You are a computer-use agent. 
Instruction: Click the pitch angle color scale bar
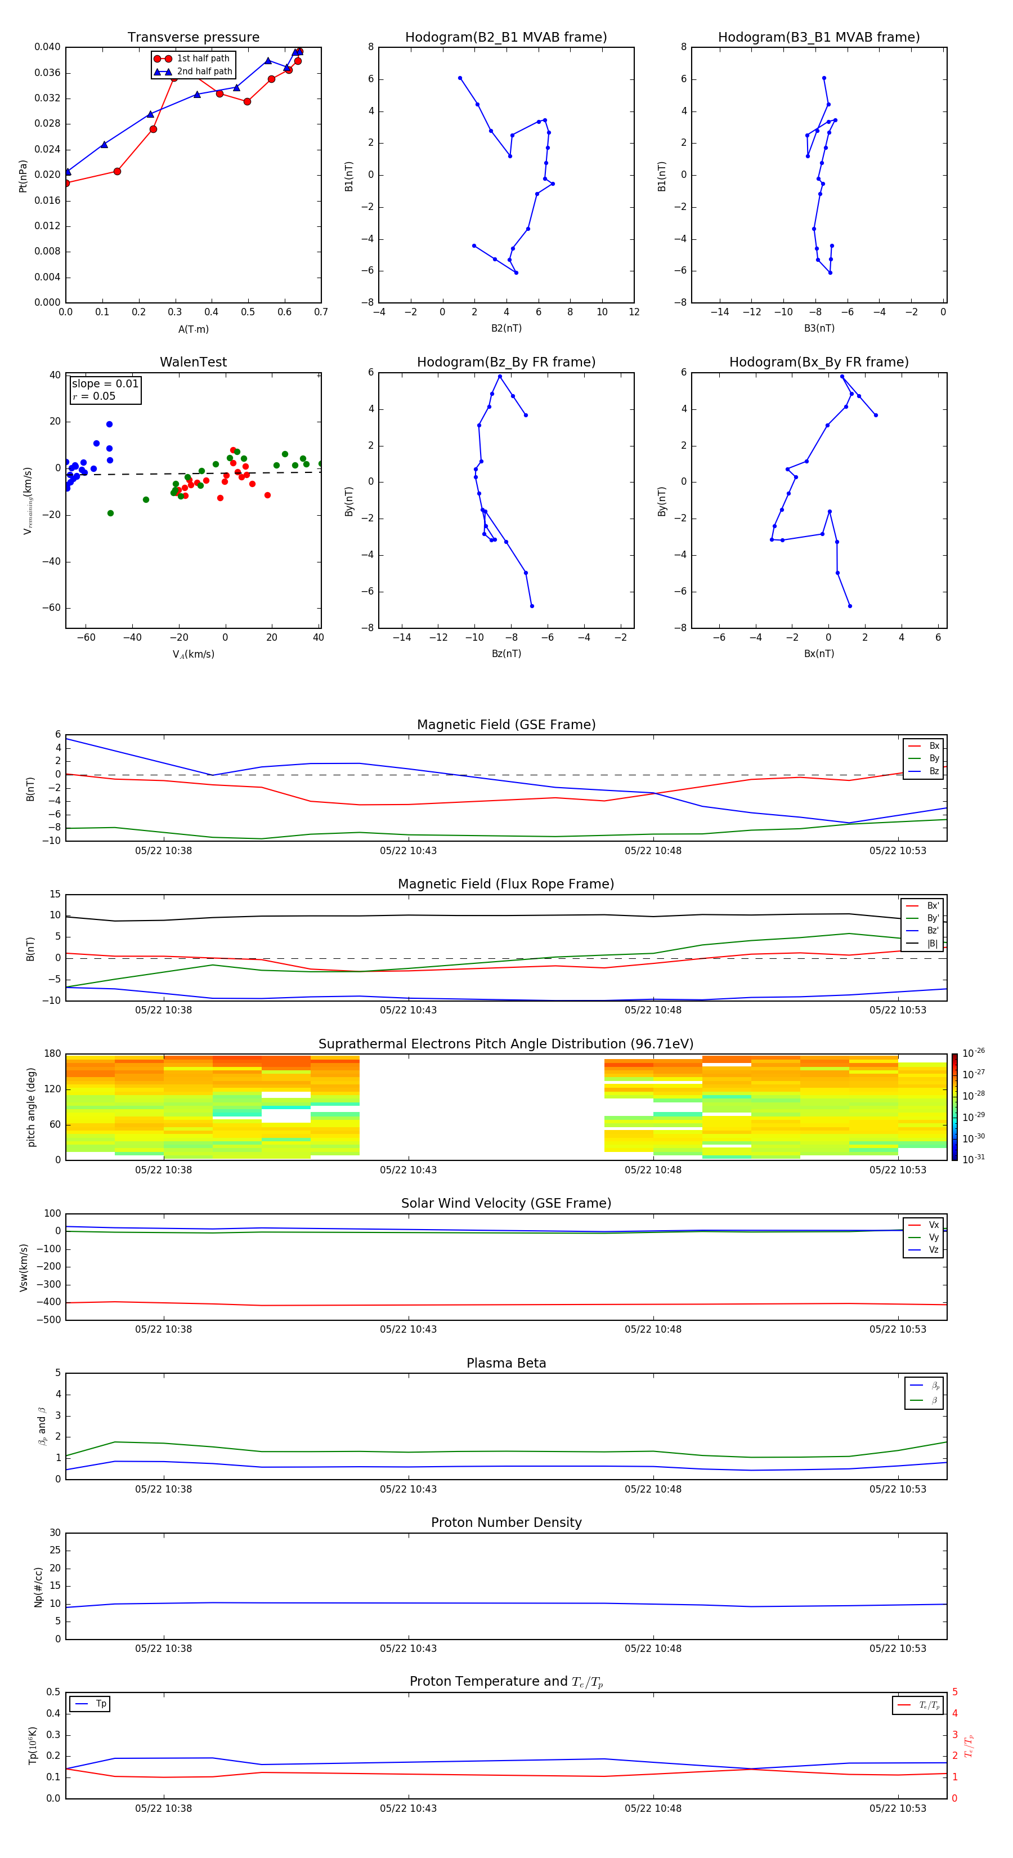[x=954, y=1107]
